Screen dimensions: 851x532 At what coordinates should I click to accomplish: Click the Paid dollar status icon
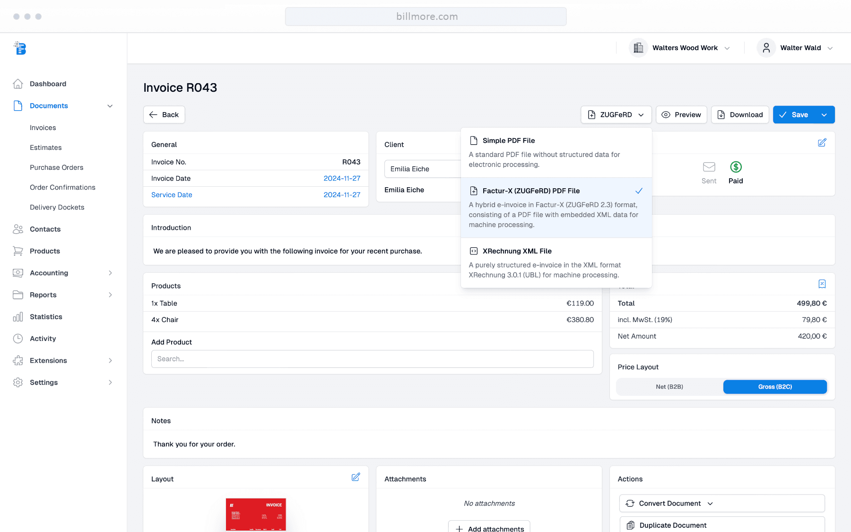[x=736, y=167]
